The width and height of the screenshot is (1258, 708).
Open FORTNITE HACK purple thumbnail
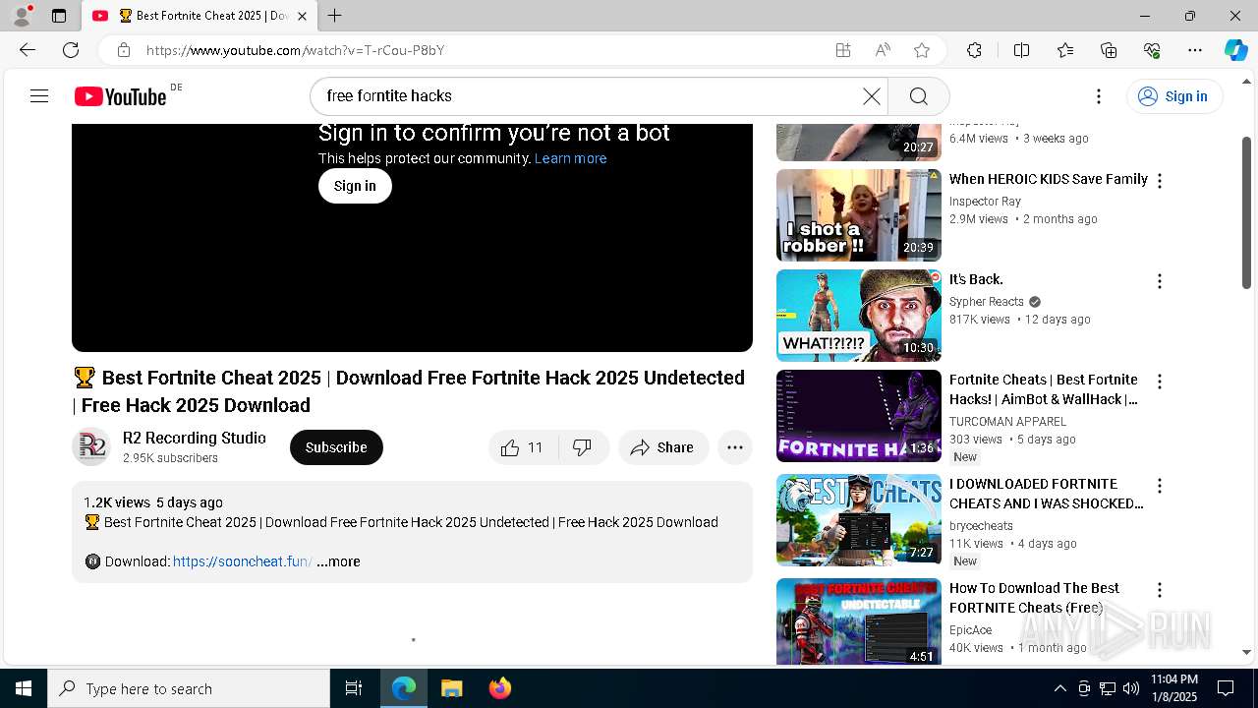tap(859, 416)
